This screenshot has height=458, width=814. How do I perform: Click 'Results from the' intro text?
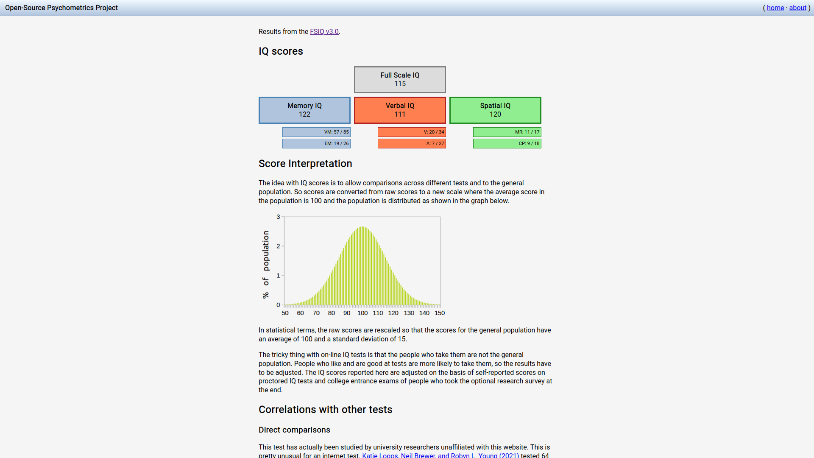[283, 31]
